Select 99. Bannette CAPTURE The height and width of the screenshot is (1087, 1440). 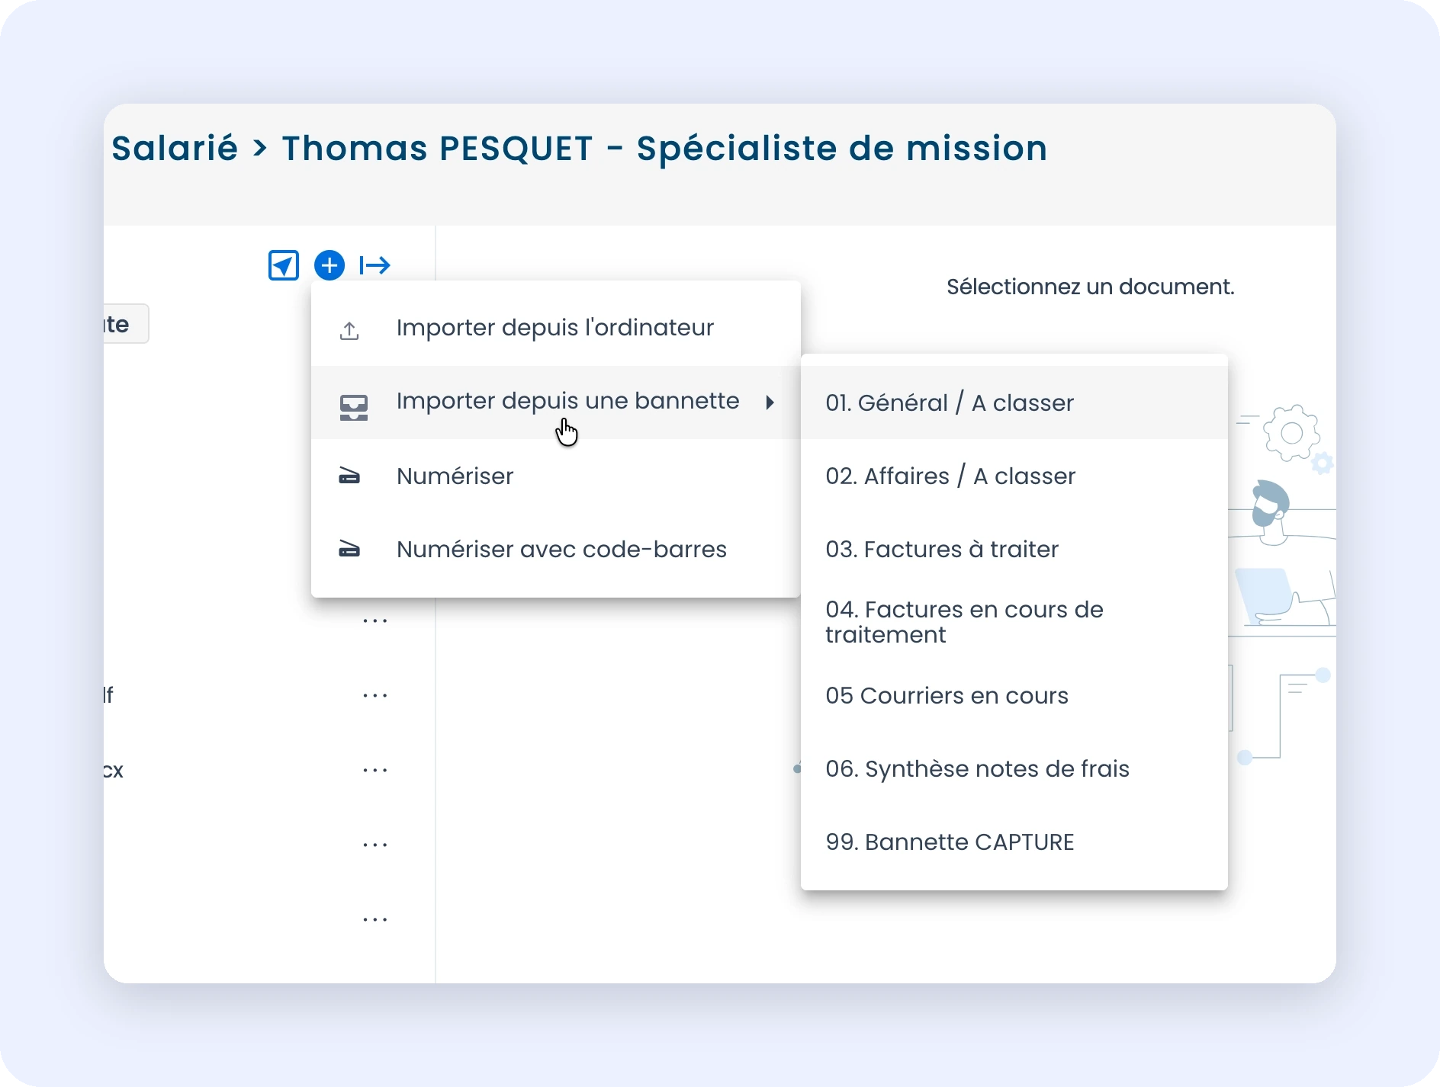pyautogui.click(x=1014, y=842)
